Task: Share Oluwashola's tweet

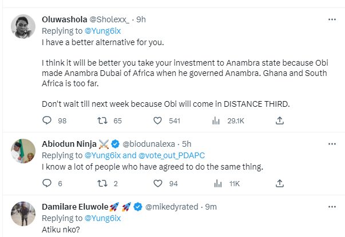Action: point(280,120)
